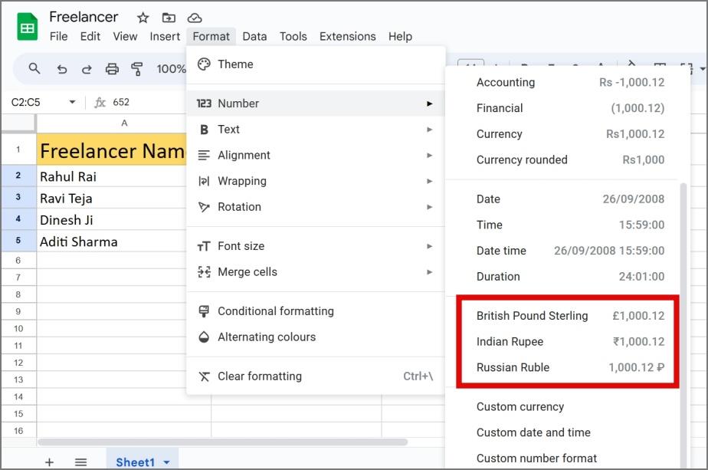Open Sheet1 tab dropdown arrow
This screenshot has height=470, width=708.
point(166,462)
